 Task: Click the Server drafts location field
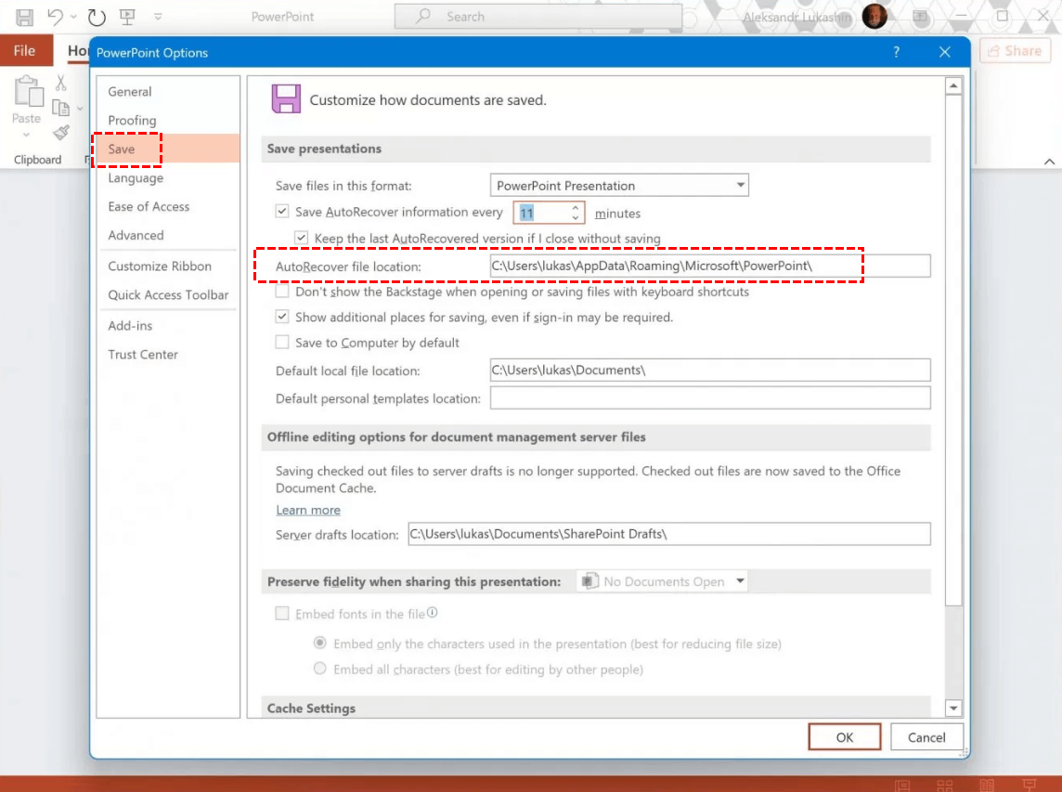tap(669, 534)
